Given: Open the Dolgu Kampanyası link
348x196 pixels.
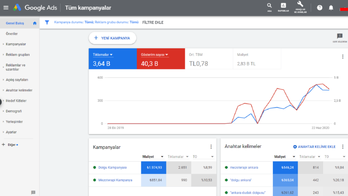Looking at the screenshot, I should [x=112, y=167].
